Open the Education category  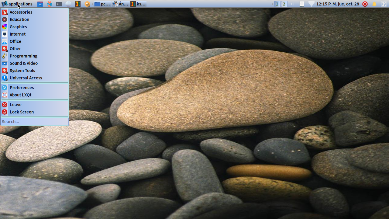pos(35,19)
